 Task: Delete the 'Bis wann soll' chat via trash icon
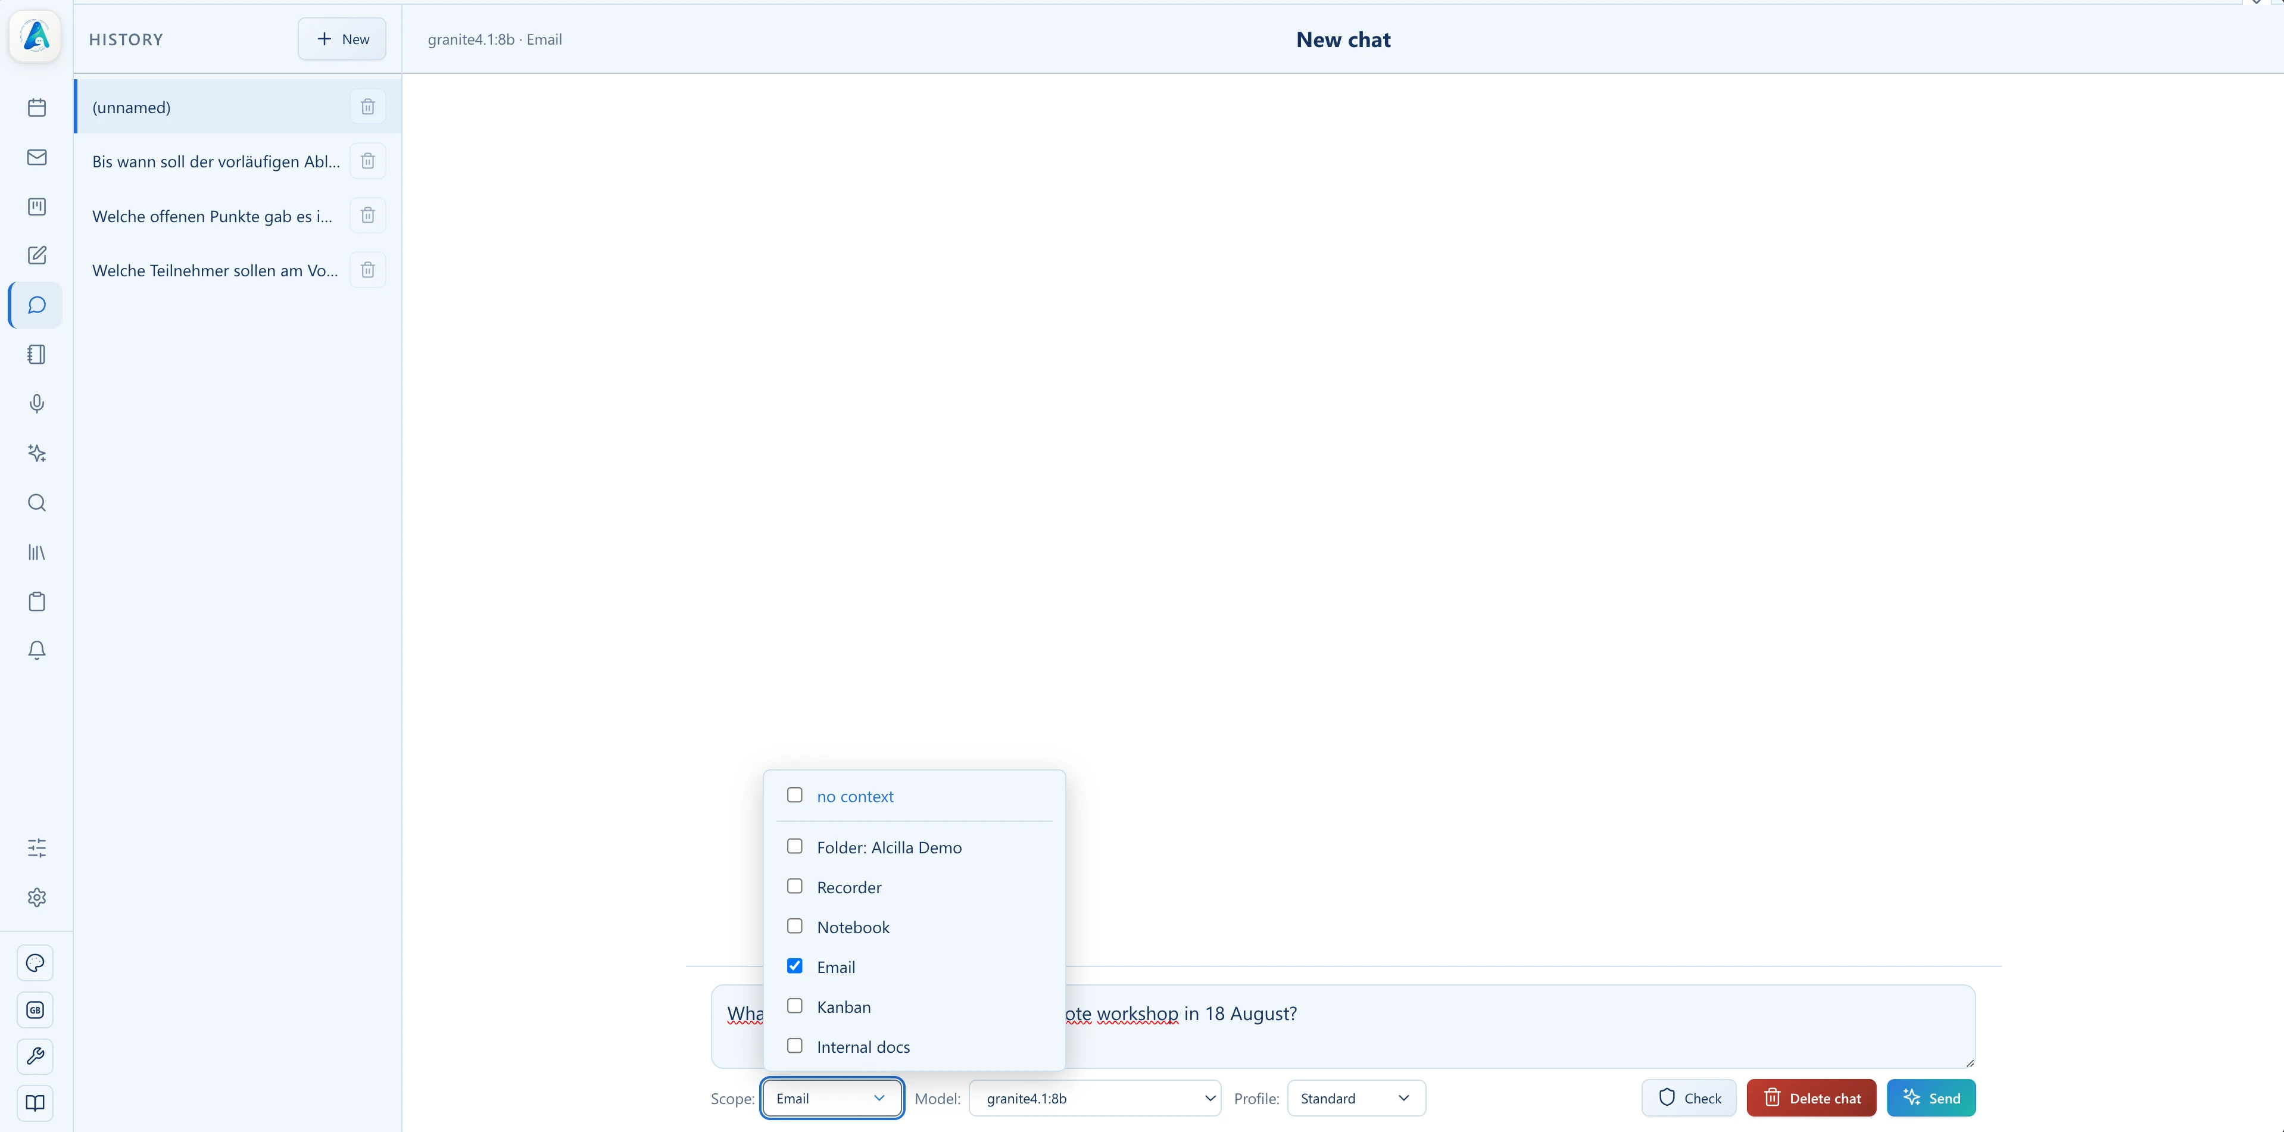pyautogui.click(x=368, y=161)
